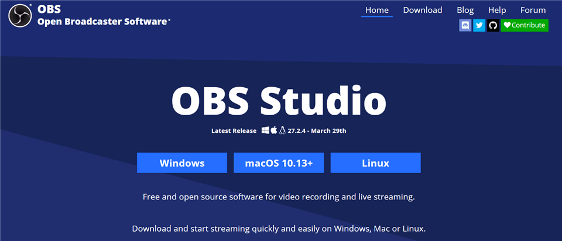Open the GitHub icon link
562x241 pixels.
[493, 25]
